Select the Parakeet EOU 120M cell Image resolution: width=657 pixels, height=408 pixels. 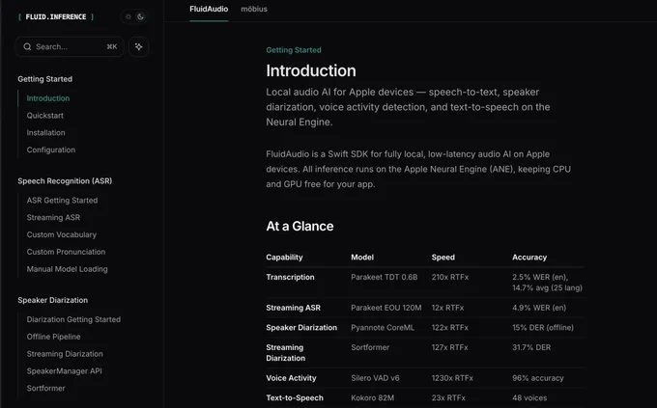coord(386,308)
